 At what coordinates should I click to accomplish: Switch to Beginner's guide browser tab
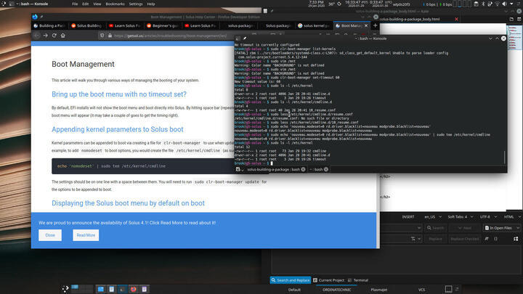pyautogui.click(x=163, y=25)
